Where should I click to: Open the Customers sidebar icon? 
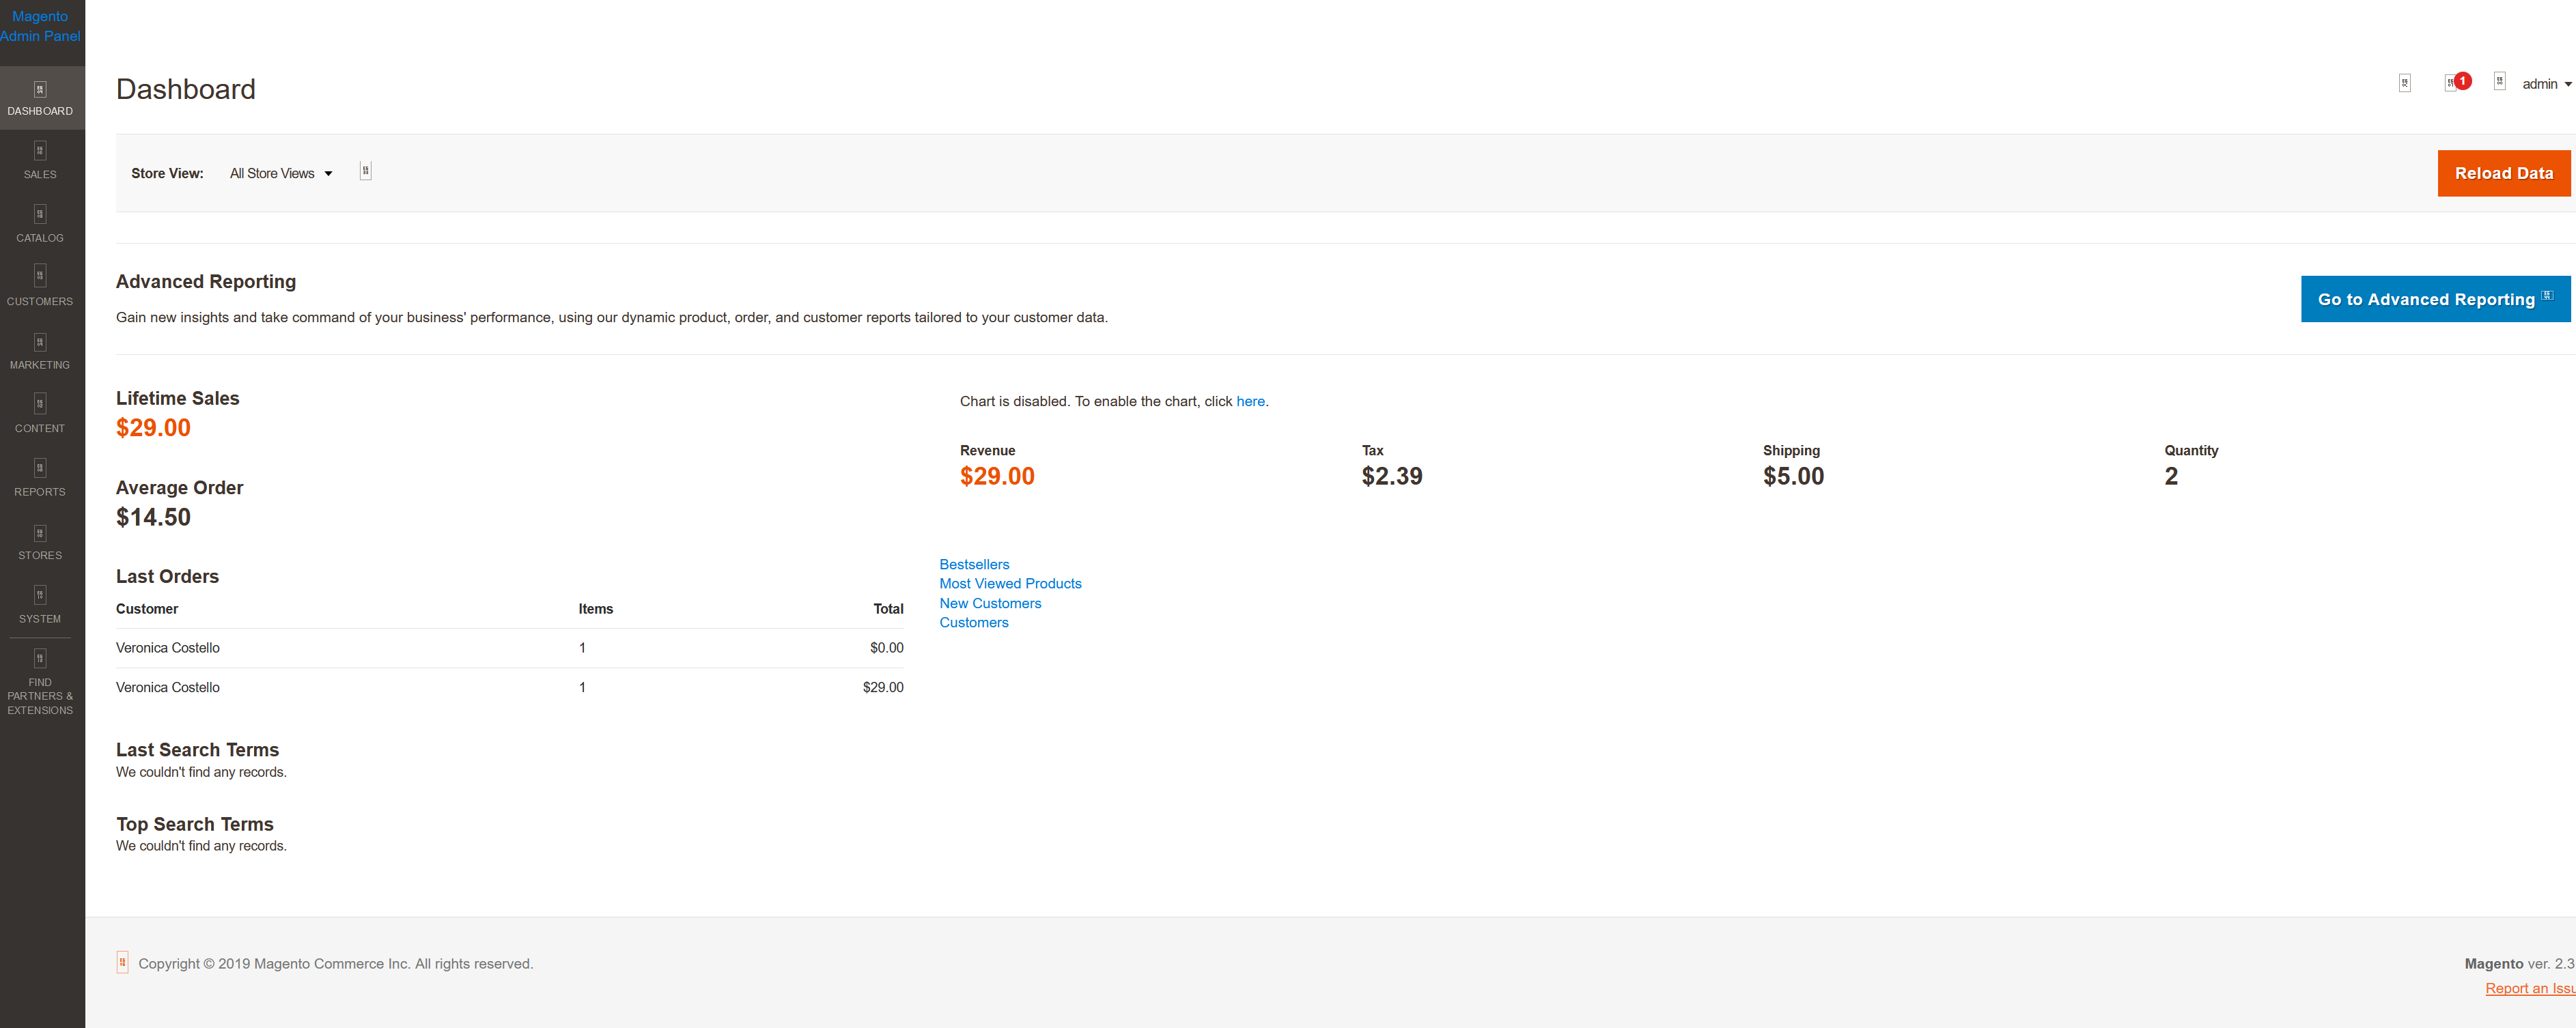[39, 287]
